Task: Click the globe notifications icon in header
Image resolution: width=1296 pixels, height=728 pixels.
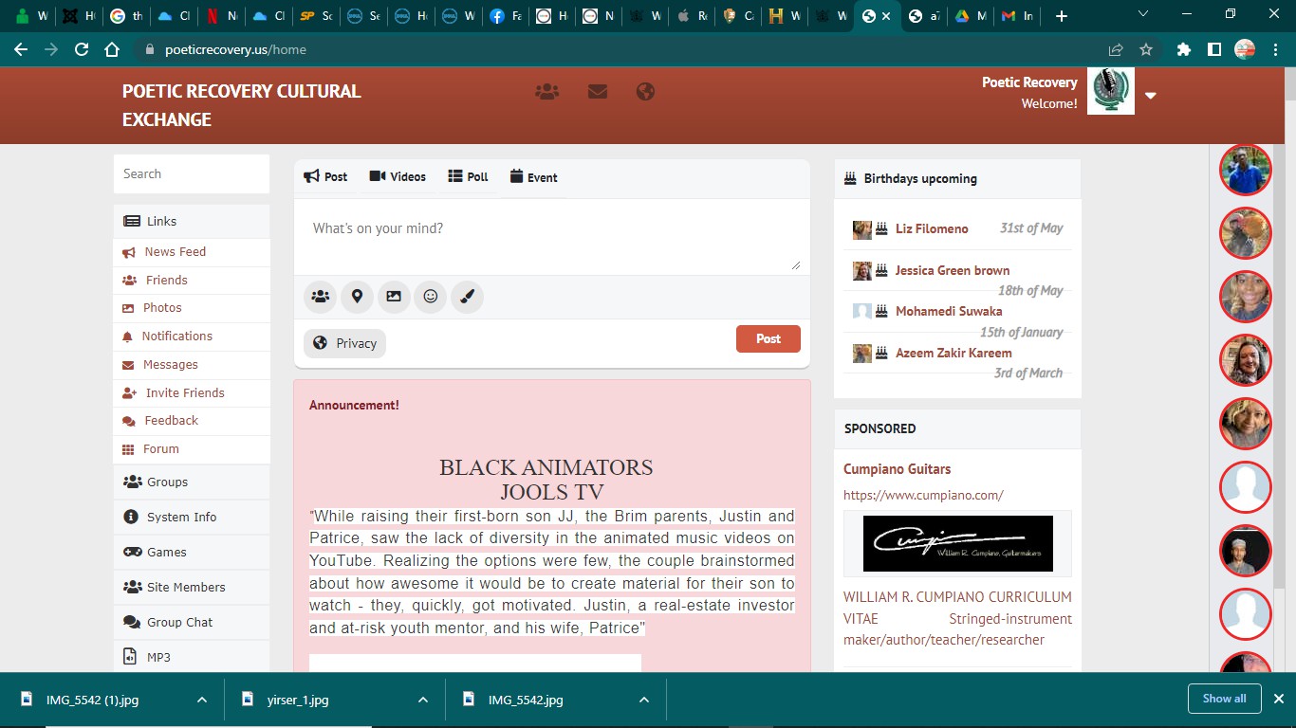Action: (x=645, y=92)
